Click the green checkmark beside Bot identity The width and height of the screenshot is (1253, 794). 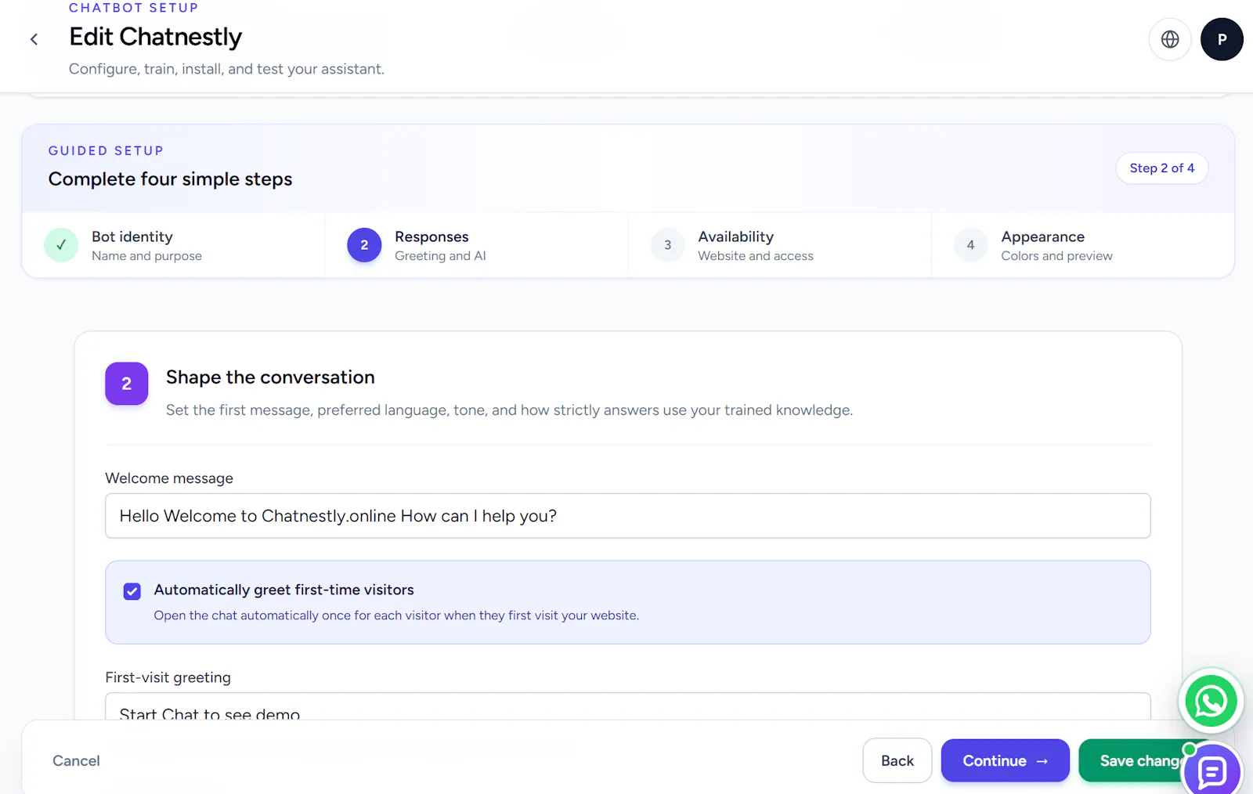(61, 245)
